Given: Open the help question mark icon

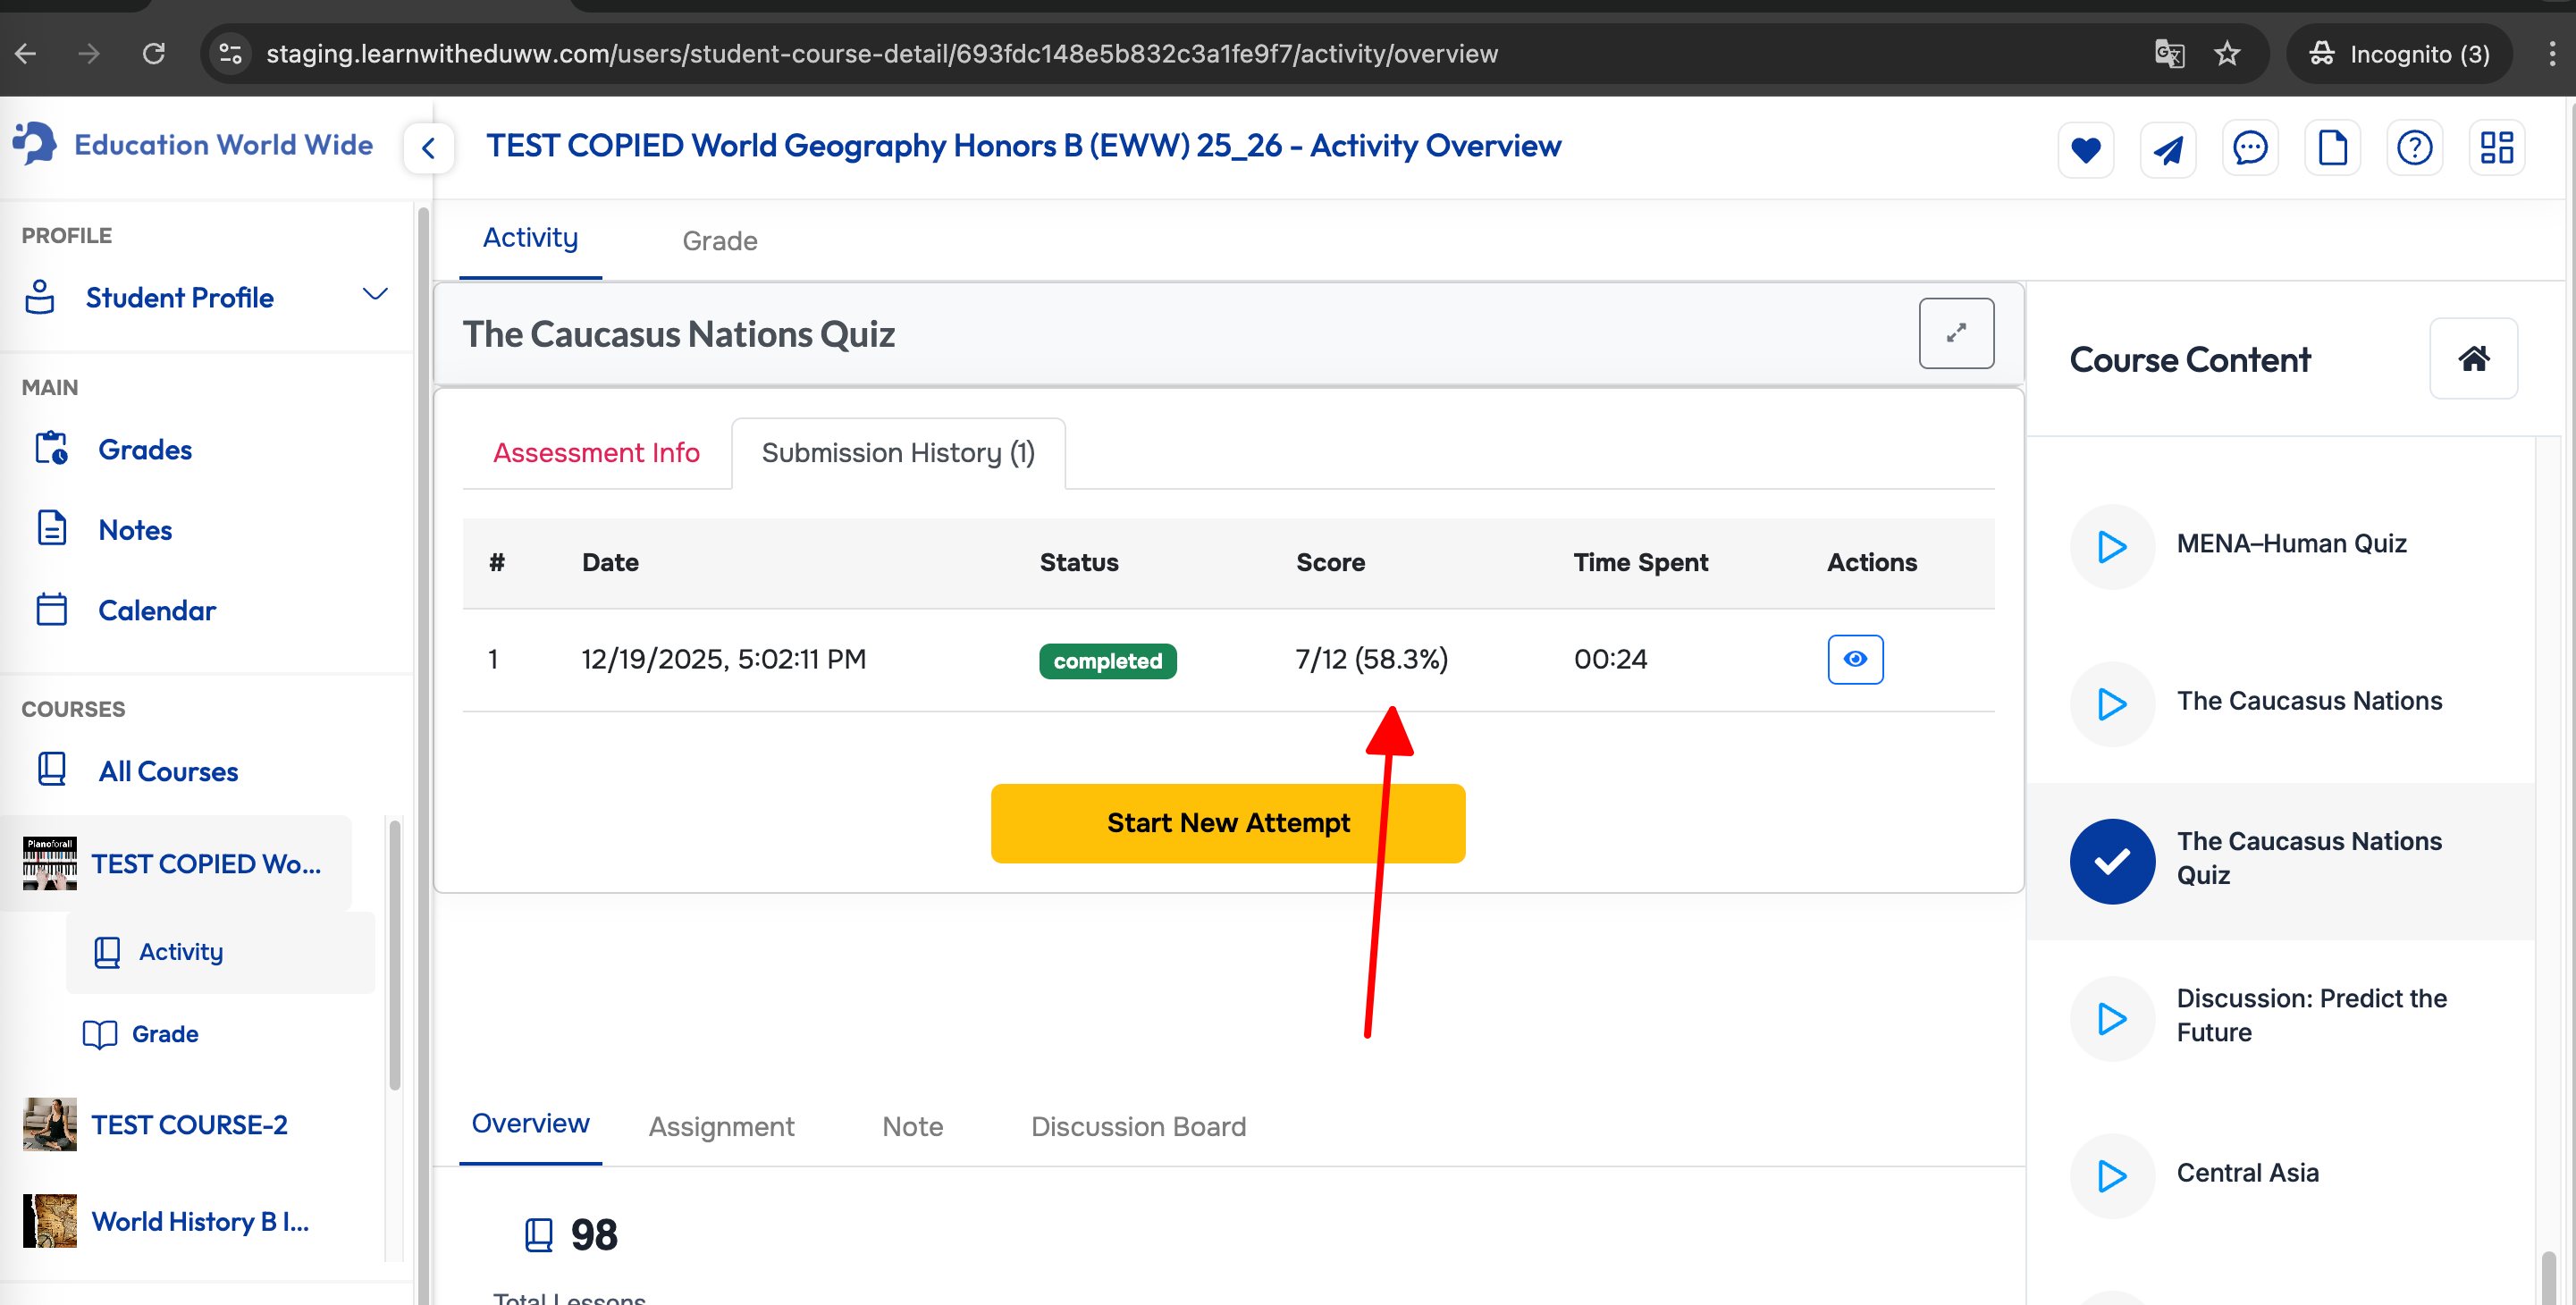Looking at the screenshot, I should (2414, 149).
